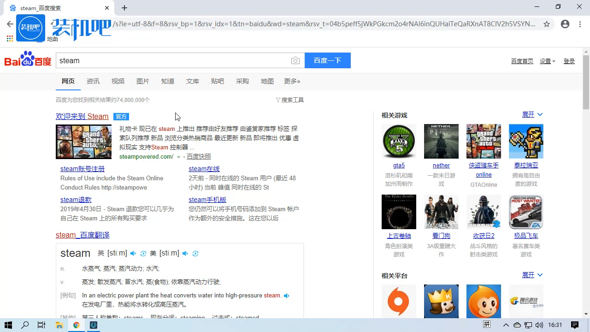
Task: Open the steampowered.com dropdown arrow
Action: point(178,156)
